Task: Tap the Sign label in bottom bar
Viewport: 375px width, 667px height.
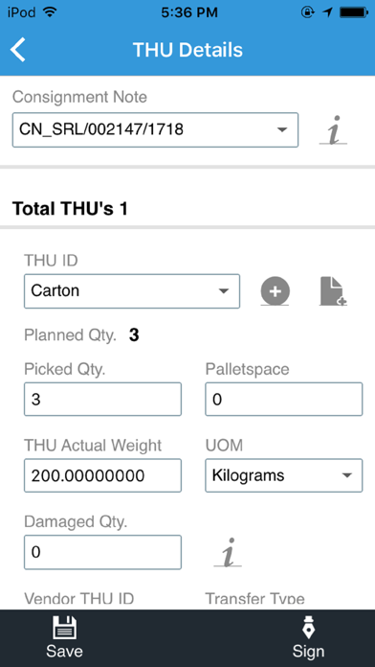Action: pyautogui.click(x=308, y=652)
